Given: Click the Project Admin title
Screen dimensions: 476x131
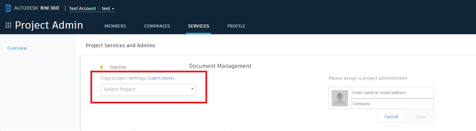Looking at the screenshot, I should coord(49,26).
